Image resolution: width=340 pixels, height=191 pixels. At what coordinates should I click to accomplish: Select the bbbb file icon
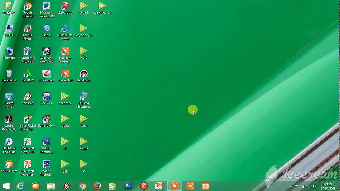click(65, 121)
